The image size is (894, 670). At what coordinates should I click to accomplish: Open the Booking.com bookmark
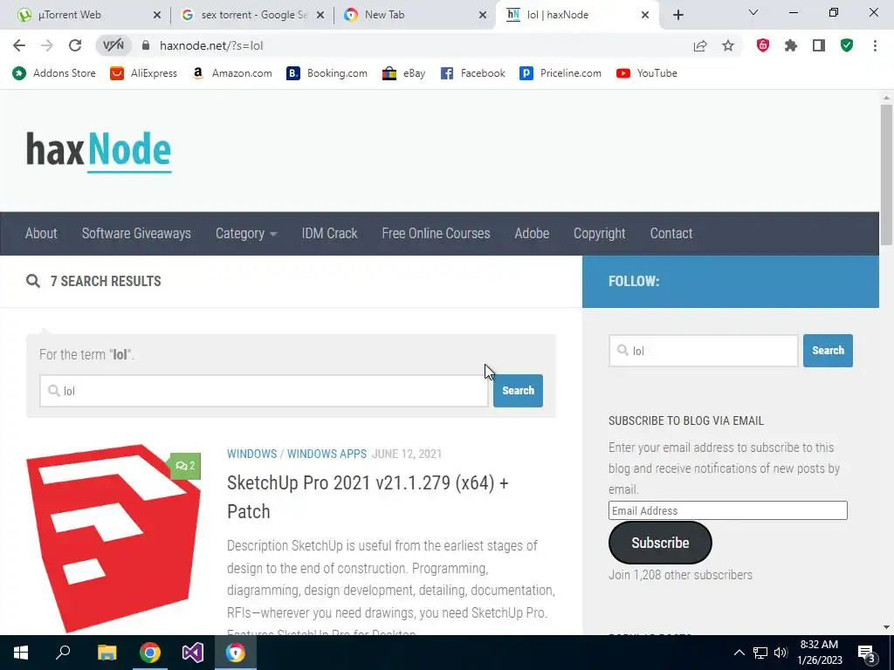click(x=327, y=73)
